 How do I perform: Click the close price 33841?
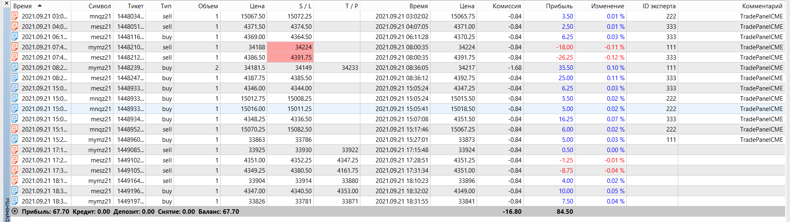tap(467, 201)
